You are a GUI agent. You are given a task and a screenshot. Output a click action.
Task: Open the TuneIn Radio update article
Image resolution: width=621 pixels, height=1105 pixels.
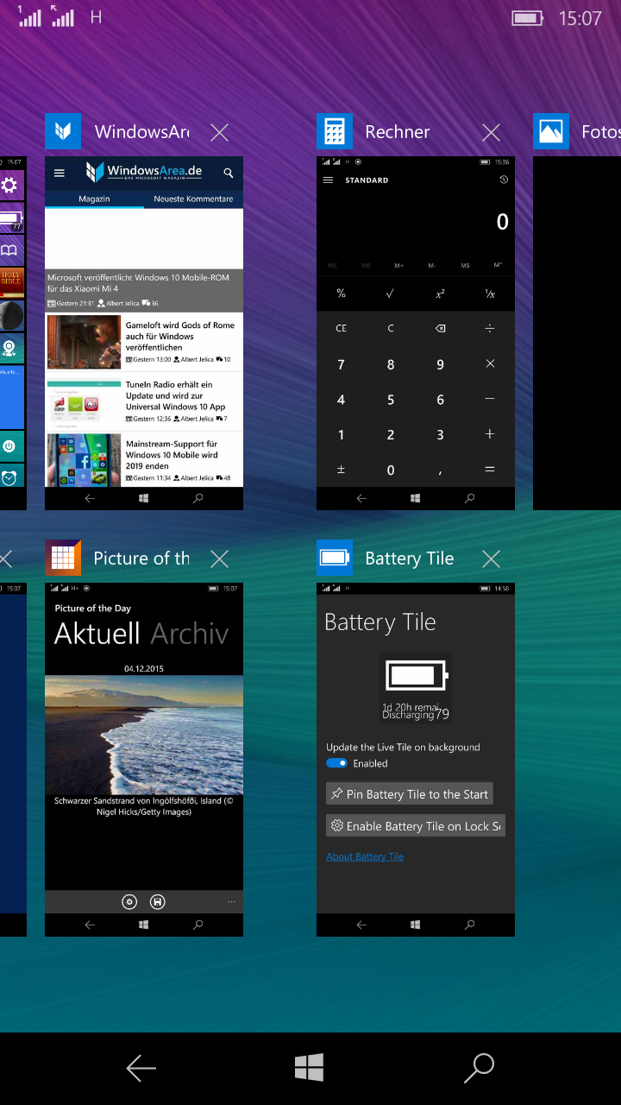(144, 401)
